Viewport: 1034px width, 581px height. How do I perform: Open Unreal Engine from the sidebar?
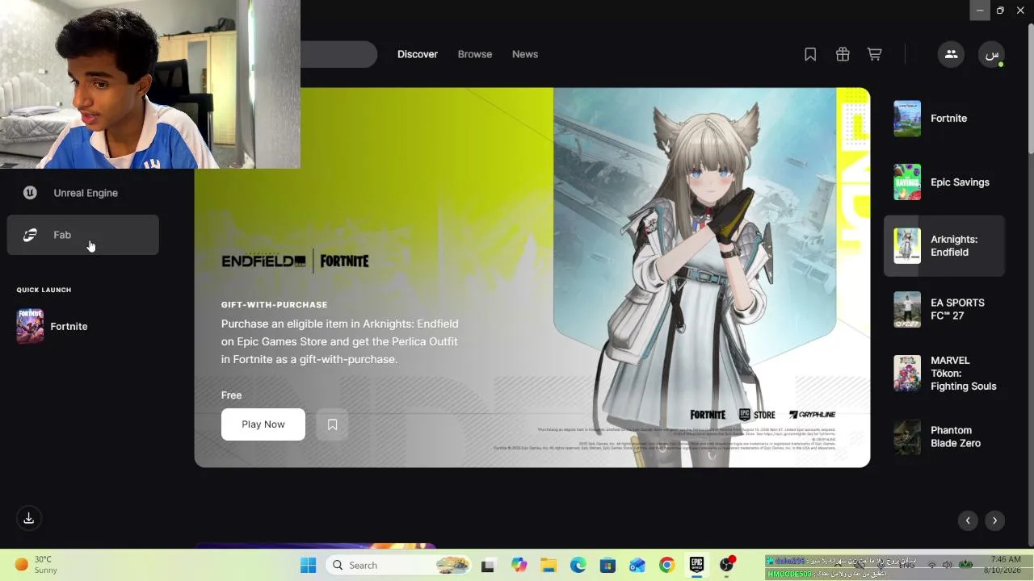click(x=83, y=193)
